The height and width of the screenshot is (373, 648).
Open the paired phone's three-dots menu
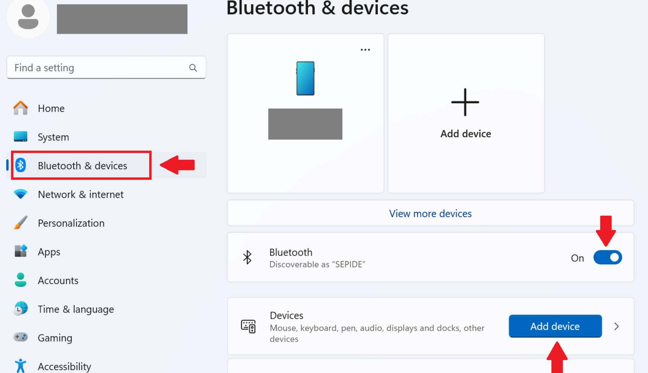(x=365, y=50)
